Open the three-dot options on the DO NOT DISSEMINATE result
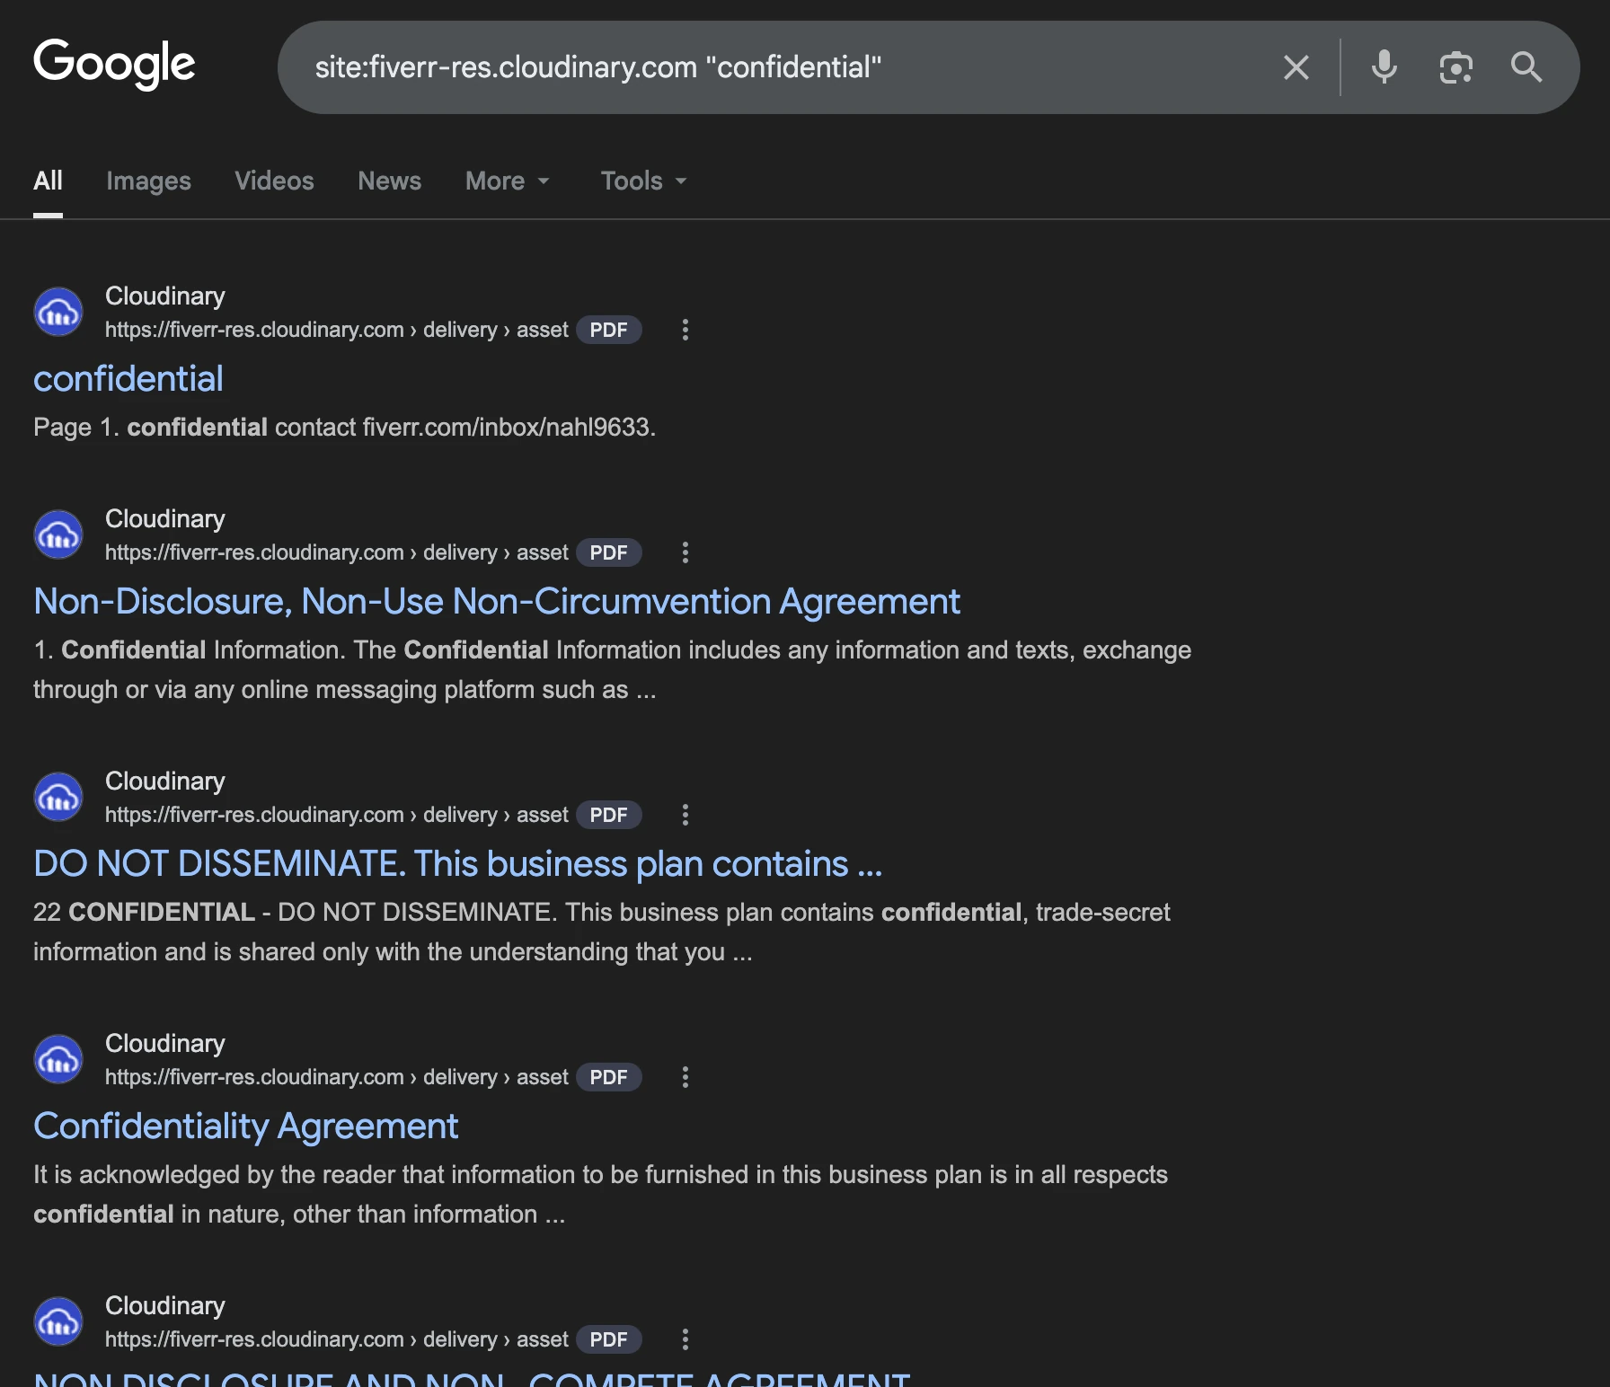This screenshot has width=1610, height=1387. [x=686, y=815]
